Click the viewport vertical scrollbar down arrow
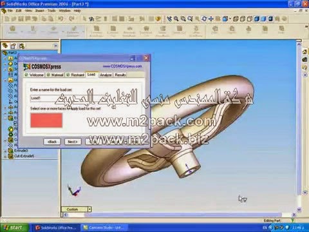The height and width of the screenshot is (232, 309). [x=299, y=209]
